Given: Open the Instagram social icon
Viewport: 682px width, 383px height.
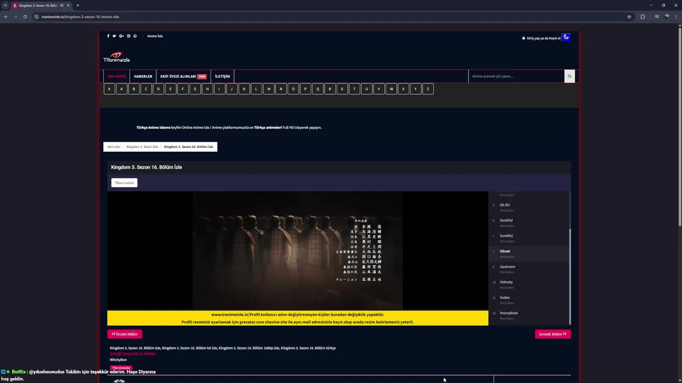Looking at the screenshot, I should [128, 36].
